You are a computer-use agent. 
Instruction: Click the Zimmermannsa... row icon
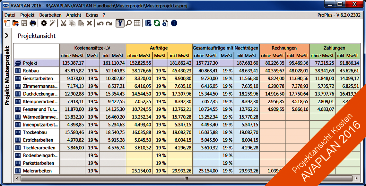pos(18,86)
